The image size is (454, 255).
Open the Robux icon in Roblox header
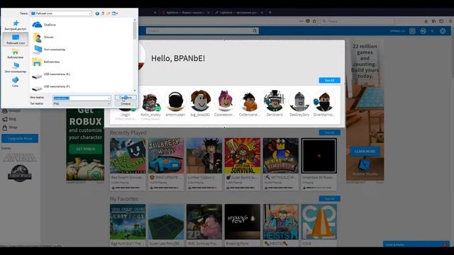point(423,31)
